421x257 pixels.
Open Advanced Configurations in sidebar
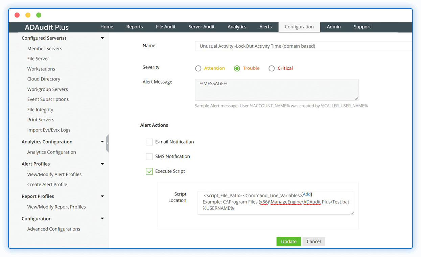pyautogui.click(x=54, y=229)
